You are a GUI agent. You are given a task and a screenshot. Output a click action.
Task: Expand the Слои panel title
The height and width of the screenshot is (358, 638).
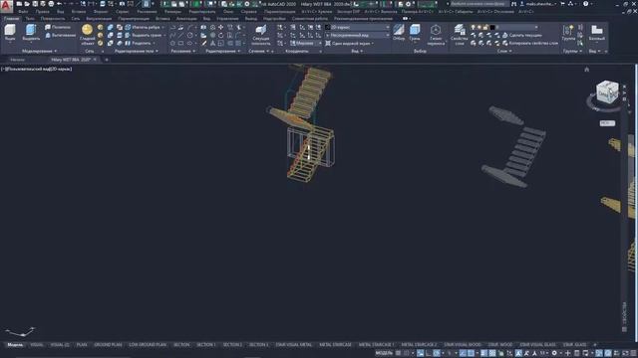click(504, 51)
